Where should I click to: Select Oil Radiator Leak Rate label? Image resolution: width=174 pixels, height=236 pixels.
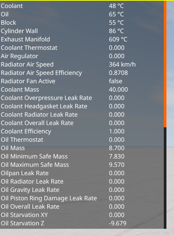tap(32, 181)
